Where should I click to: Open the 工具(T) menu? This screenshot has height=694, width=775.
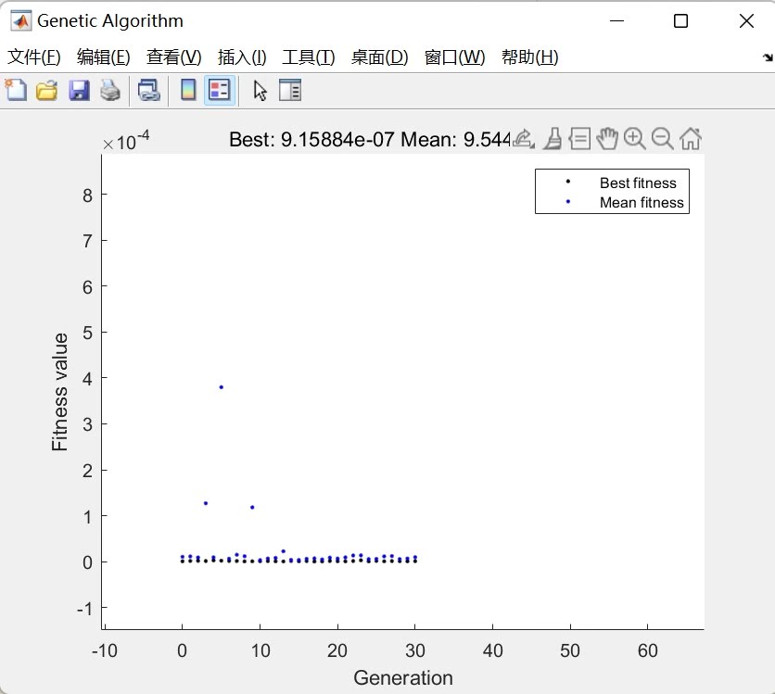pyautogui.click(x=309, y=57)
